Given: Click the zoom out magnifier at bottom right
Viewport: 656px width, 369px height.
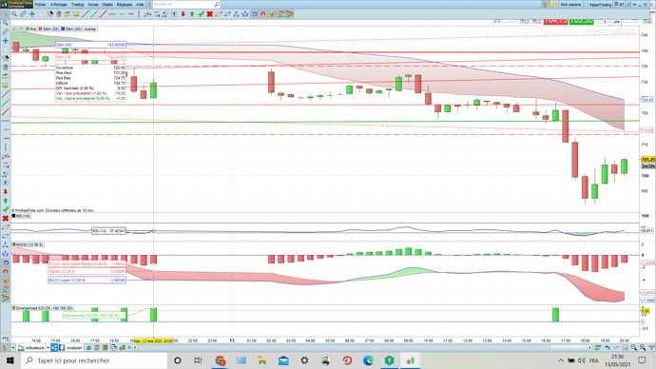Looking at the screenshot, I should [634, 348].
